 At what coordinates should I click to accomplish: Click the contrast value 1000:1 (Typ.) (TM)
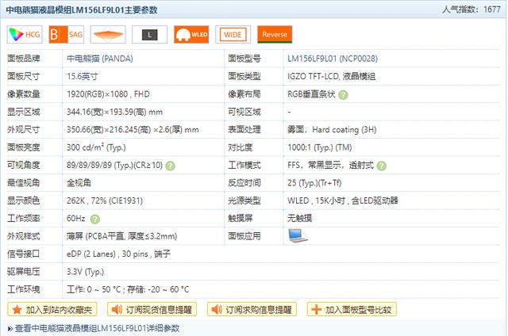[x=319, y=147]
